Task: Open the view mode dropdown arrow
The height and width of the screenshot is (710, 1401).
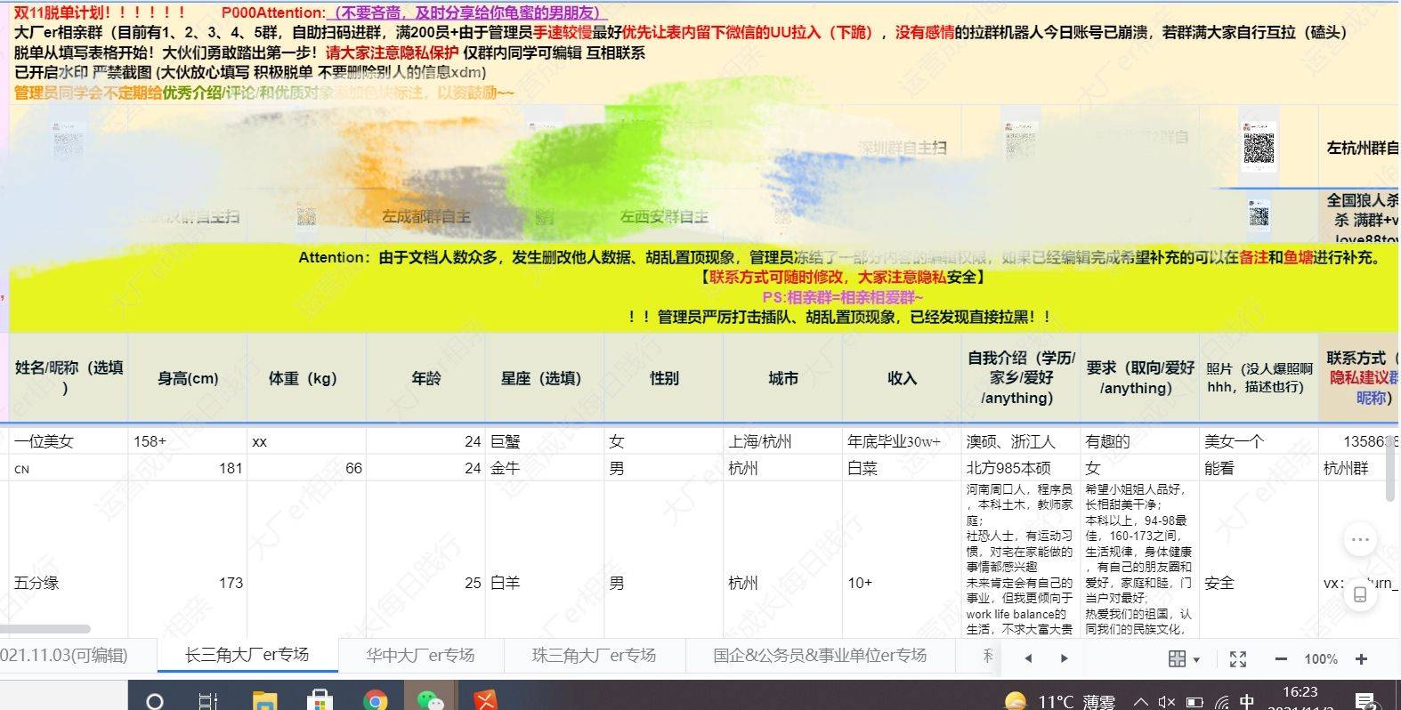Action: 1196,660
